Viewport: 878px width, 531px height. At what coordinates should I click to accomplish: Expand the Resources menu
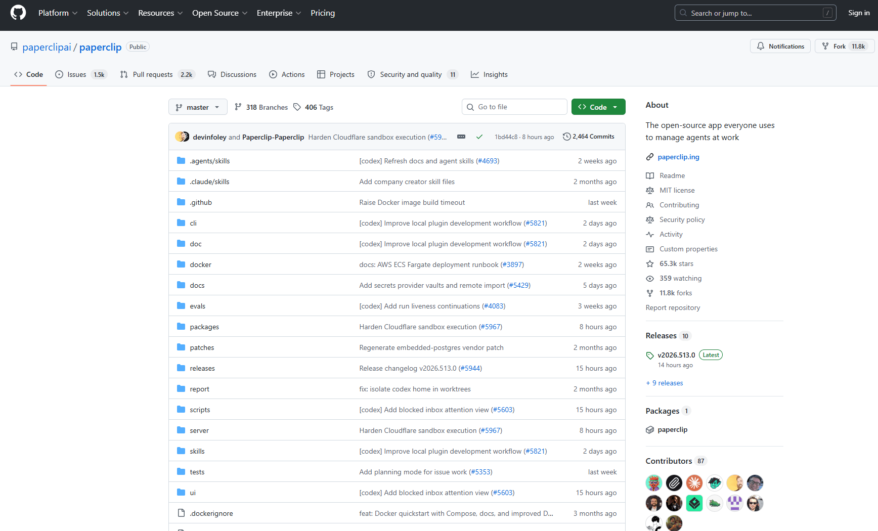pyautogui.click(x=160, y=13)
